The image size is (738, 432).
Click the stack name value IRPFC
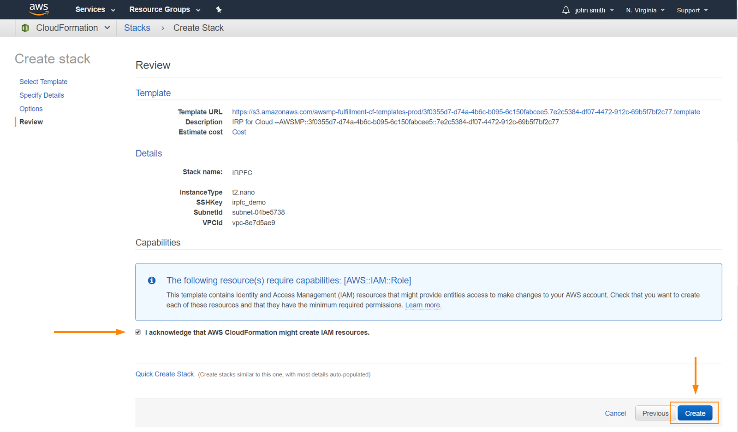pyautogui.click(x=242, y=173)
